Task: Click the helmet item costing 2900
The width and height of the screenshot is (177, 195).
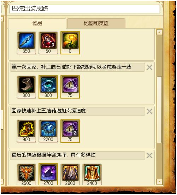Action: [70, 175]
